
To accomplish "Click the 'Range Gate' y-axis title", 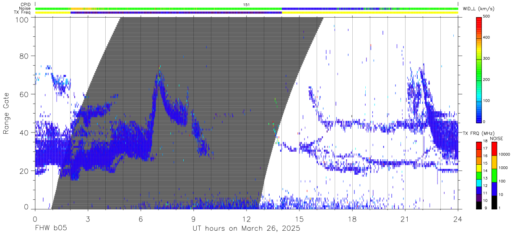I will tap(6, 114).
